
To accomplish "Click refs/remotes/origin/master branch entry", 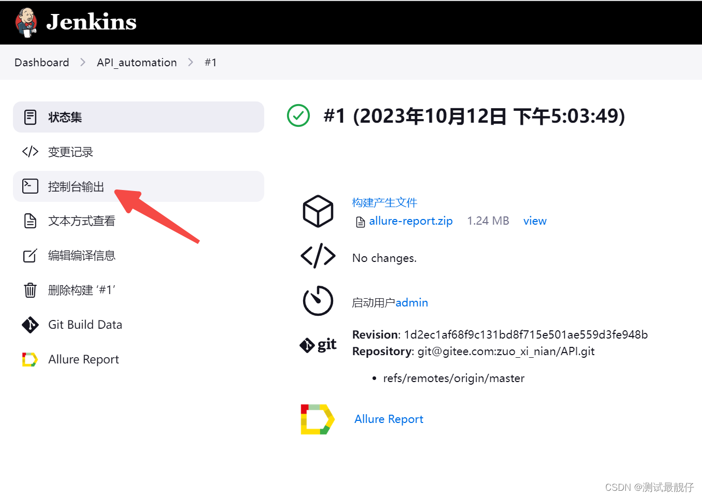I will [454, 378].
